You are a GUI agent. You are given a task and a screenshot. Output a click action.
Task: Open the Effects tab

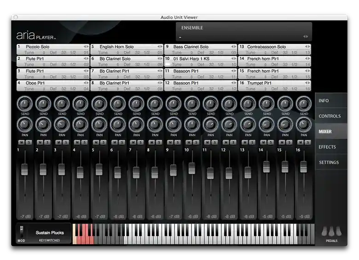click(331, 147)
